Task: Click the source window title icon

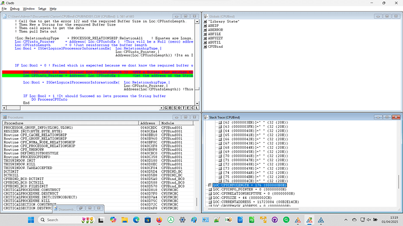Action: pos(5,16)
